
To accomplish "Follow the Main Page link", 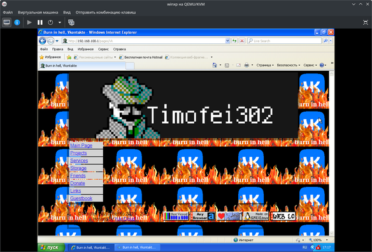I will (x=81, y=145).
